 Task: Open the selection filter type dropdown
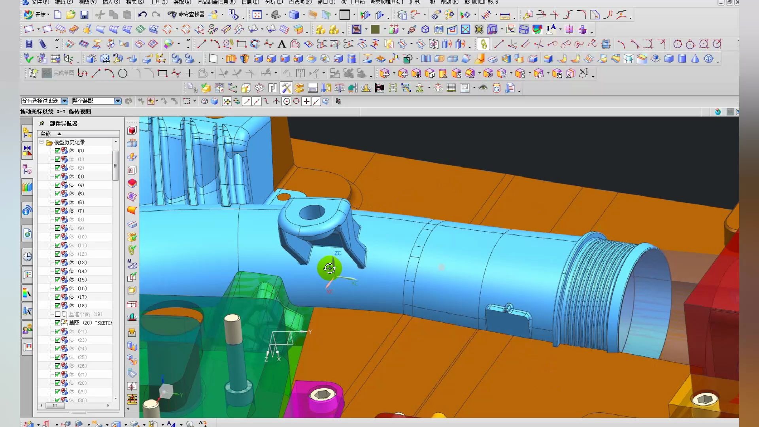[64, 101]
